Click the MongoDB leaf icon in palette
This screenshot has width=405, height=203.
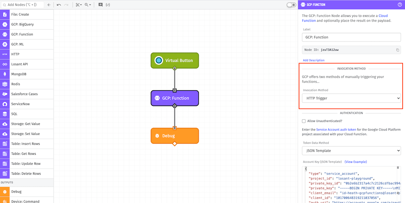click(x=5, y=74)
